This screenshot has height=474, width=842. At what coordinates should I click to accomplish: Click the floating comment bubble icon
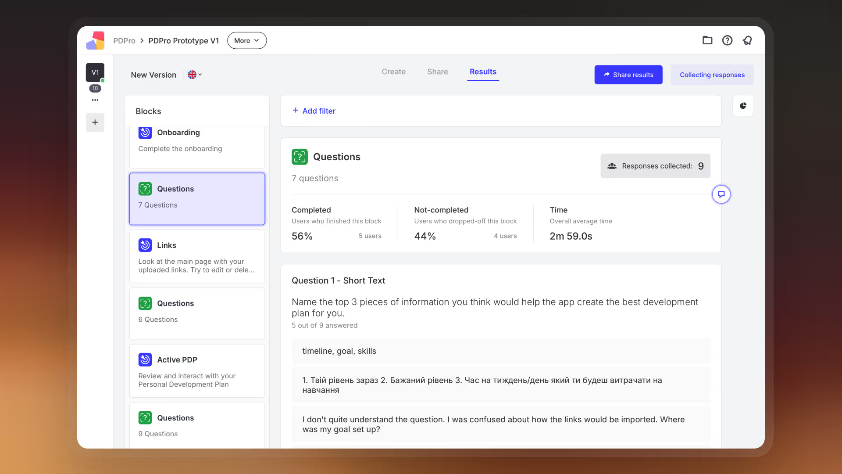pos(721,194)
